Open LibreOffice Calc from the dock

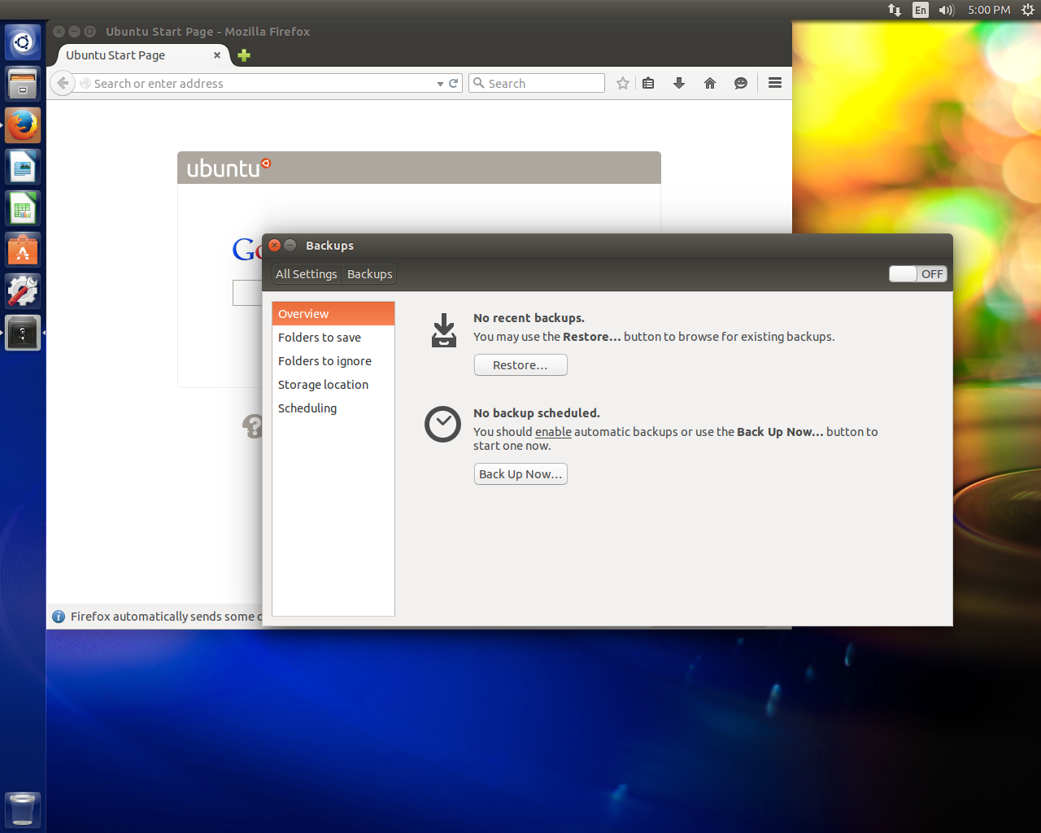pyautogui.click(x=23, y=209)
